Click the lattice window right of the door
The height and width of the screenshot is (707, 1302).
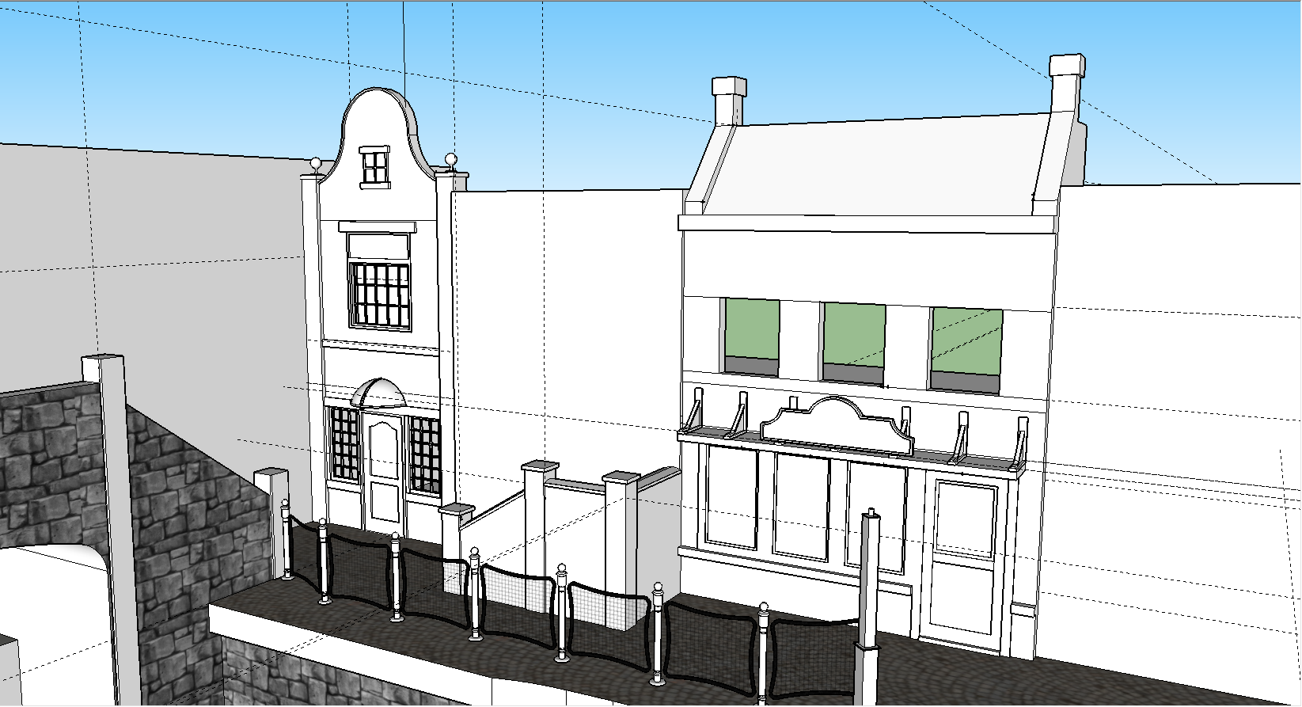425,454
